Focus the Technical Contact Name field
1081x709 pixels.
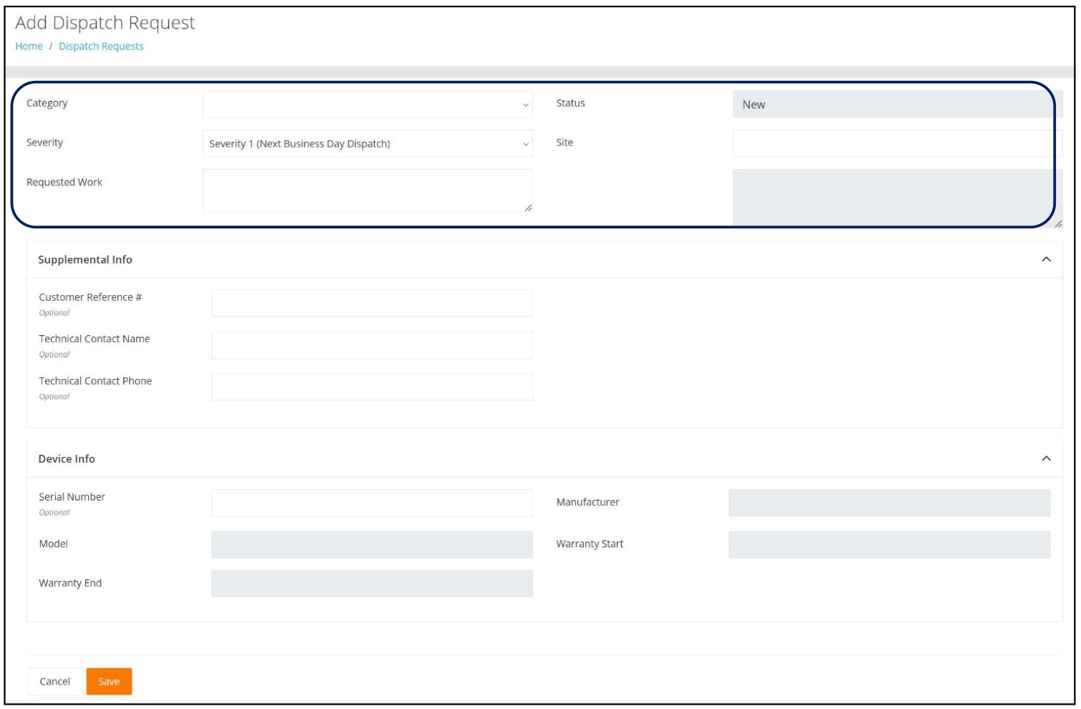[372, 345]
